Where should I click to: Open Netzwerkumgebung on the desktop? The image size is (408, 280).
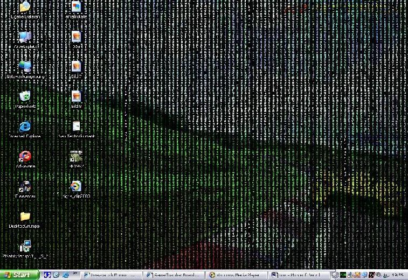click(25, 67)
